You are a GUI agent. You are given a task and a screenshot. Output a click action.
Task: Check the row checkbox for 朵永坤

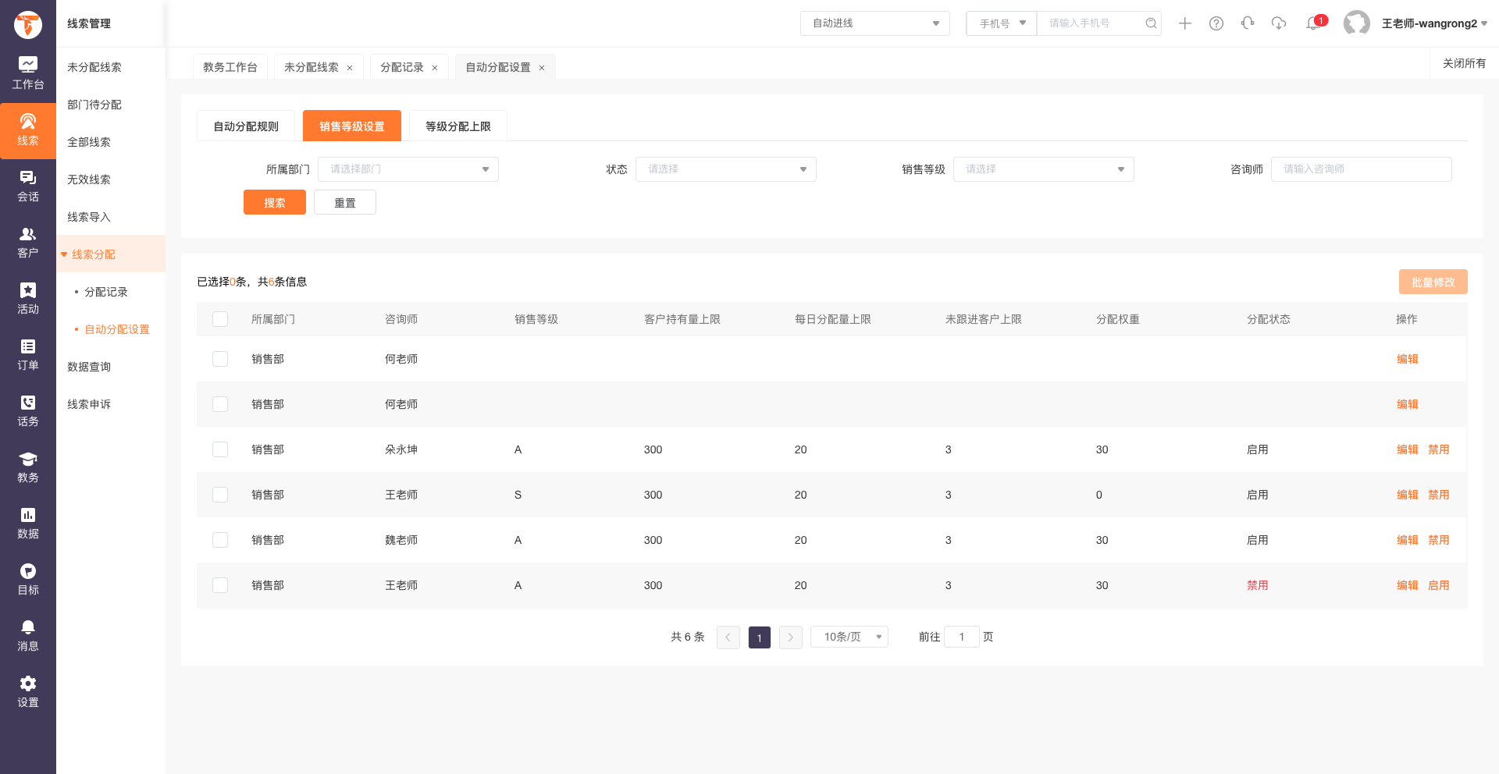pos(220,449)
